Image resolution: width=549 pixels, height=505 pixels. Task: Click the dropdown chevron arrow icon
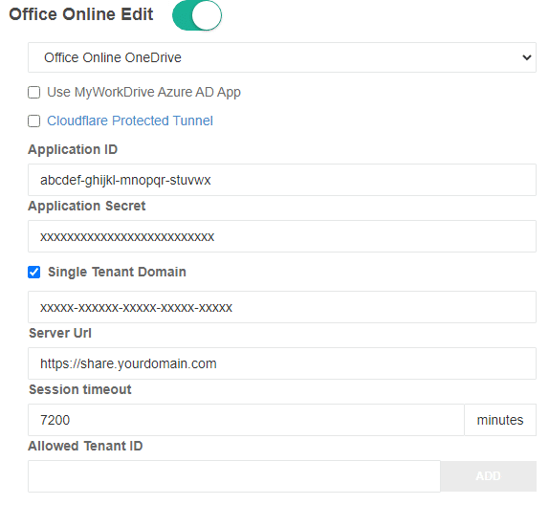pyautogui.click(x=527, y=57)
